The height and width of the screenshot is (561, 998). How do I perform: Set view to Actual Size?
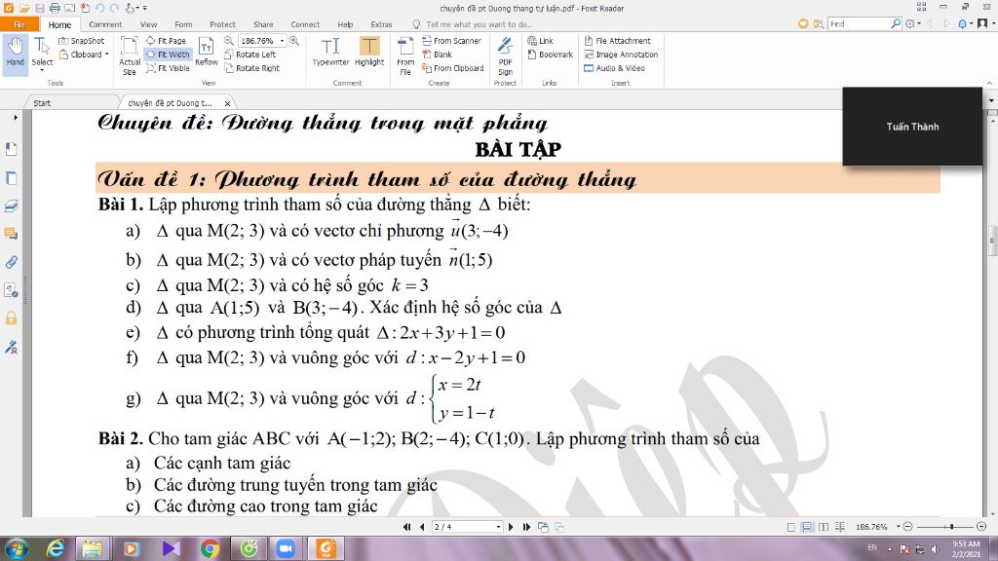tap(130, 56)
